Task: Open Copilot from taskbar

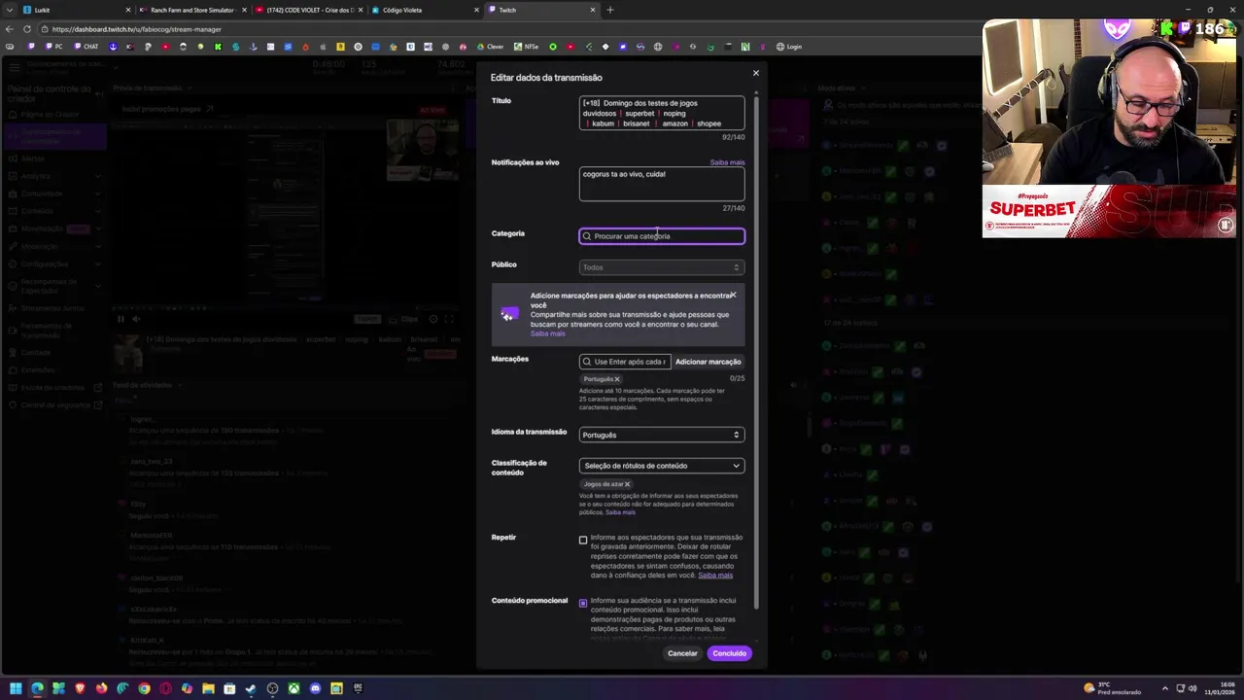Action: 187,688
